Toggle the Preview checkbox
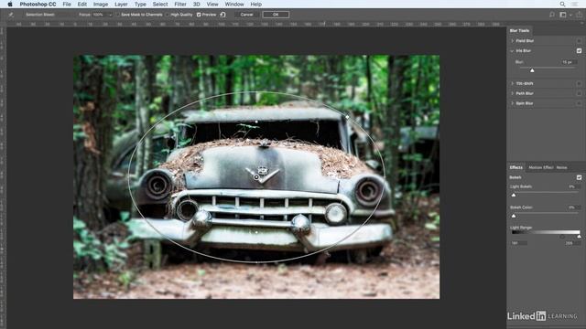 tap(199, 15)
